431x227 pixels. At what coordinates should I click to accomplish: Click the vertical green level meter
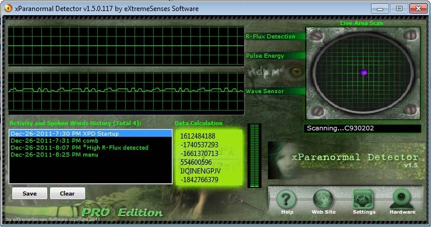click(x=255, y=156)
